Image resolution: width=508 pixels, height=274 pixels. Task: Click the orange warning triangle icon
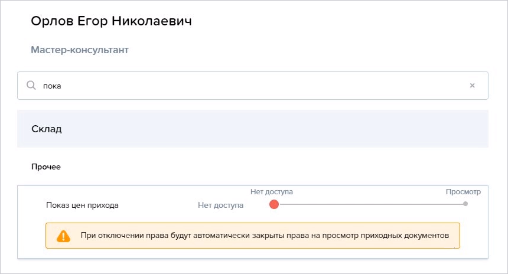[64, 236]
